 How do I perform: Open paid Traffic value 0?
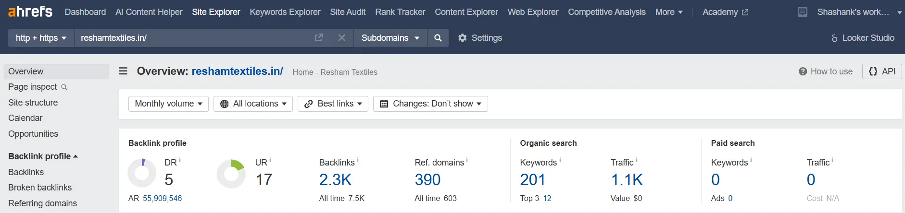click(811, 179)
